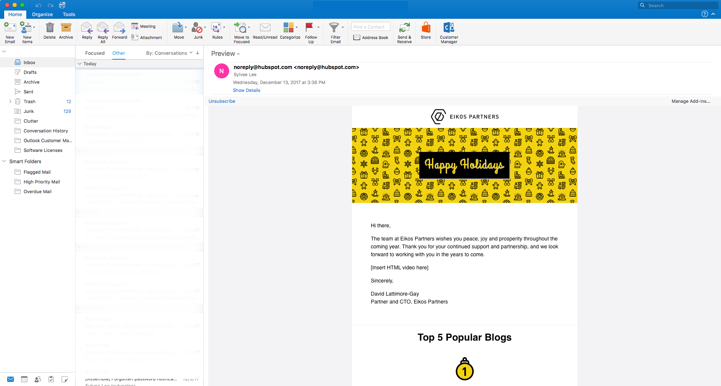Create Meeting from the email
Viewport: 721px width, 386px height.
[144, 26]
